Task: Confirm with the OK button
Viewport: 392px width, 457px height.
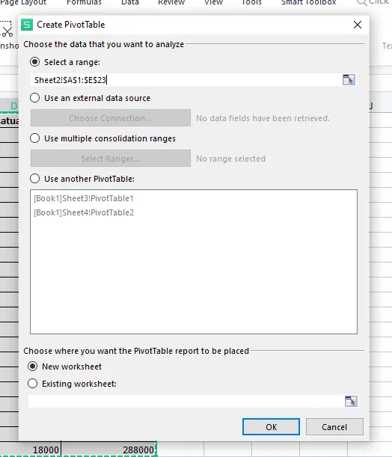Action: tap(271, 427)
